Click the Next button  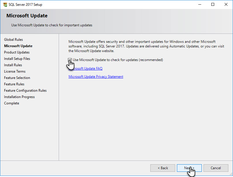pos(189,168)
